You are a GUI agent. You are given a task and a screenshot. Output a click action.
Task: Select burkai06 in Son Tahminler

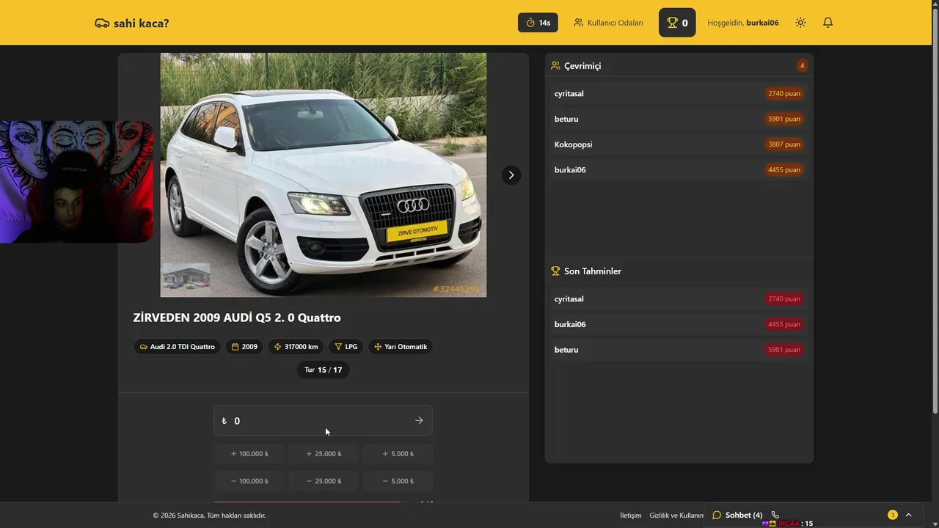point(679,324)
